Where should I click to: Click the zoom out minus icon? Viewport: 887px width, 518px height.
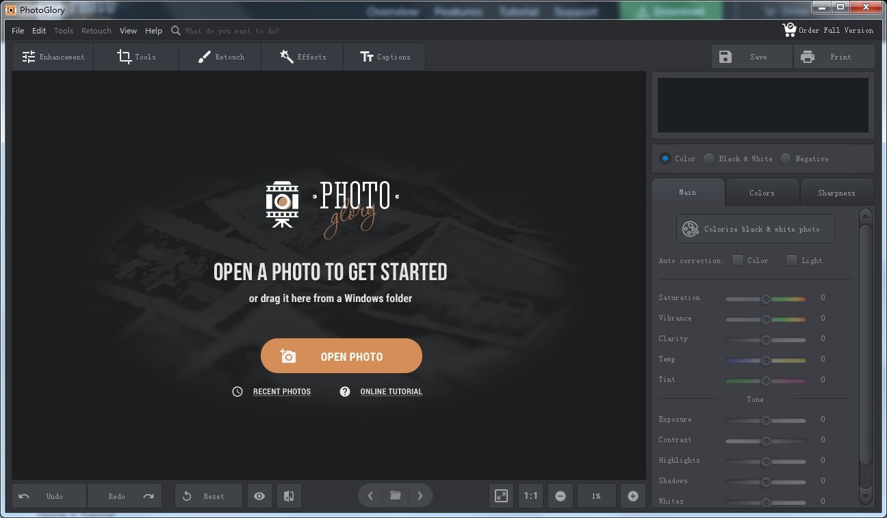point(561,496)
